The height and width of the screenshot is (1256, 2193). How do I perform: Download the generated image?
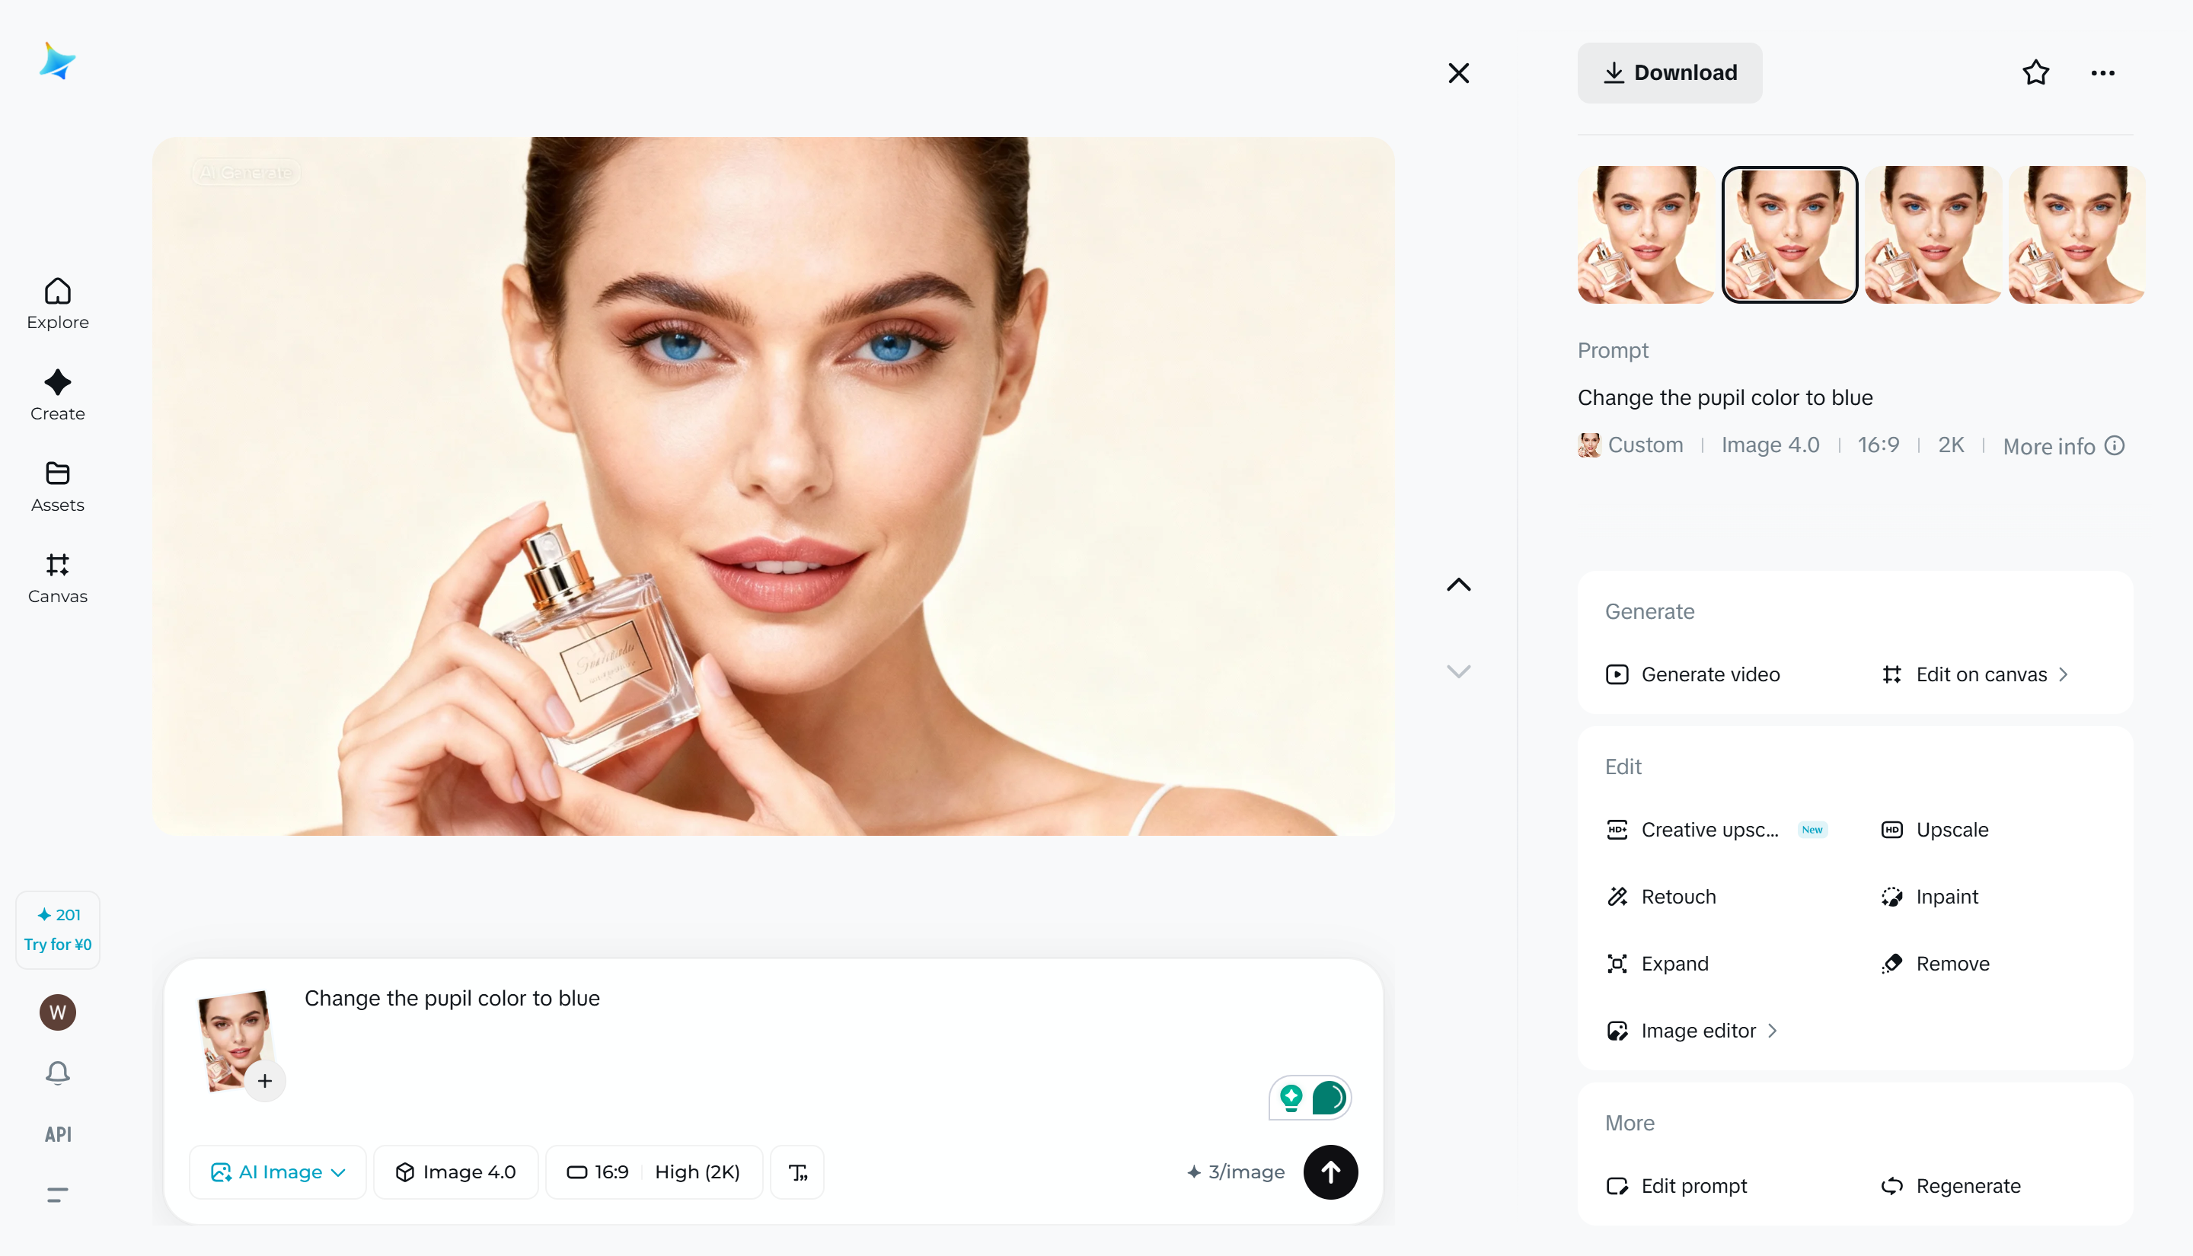(x=1669, y=72)
